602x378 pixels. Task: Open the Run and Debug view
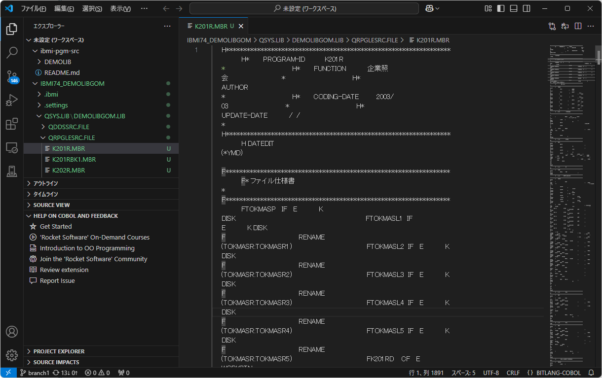pos(12,101)
